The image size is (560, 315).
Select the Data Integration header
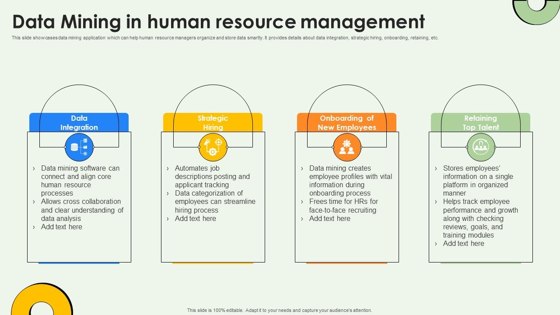click(79, 123)
